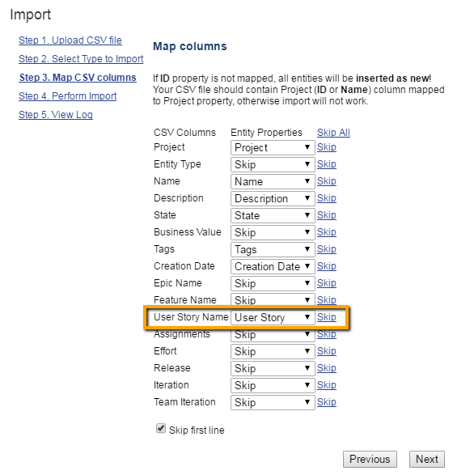
Task: Open the Epic Name property dropdown
Action: pos(273,283)
